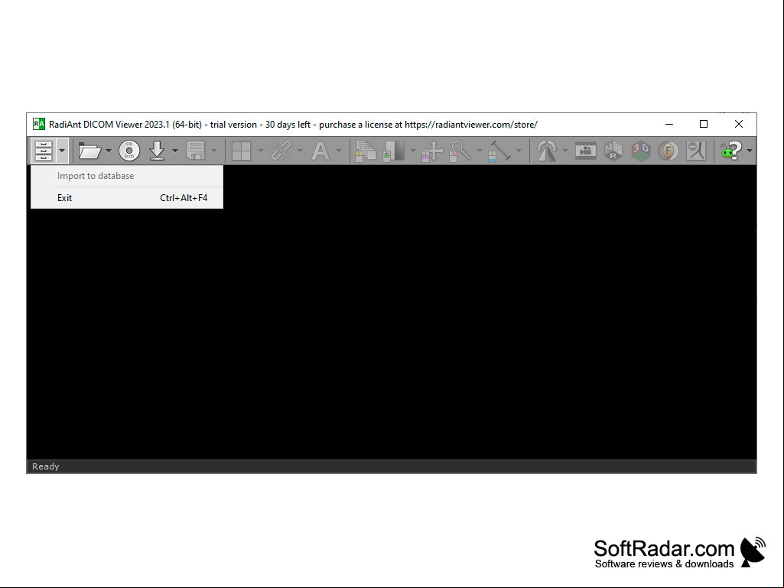Click the DSA subtraction icon

(695, 151)
